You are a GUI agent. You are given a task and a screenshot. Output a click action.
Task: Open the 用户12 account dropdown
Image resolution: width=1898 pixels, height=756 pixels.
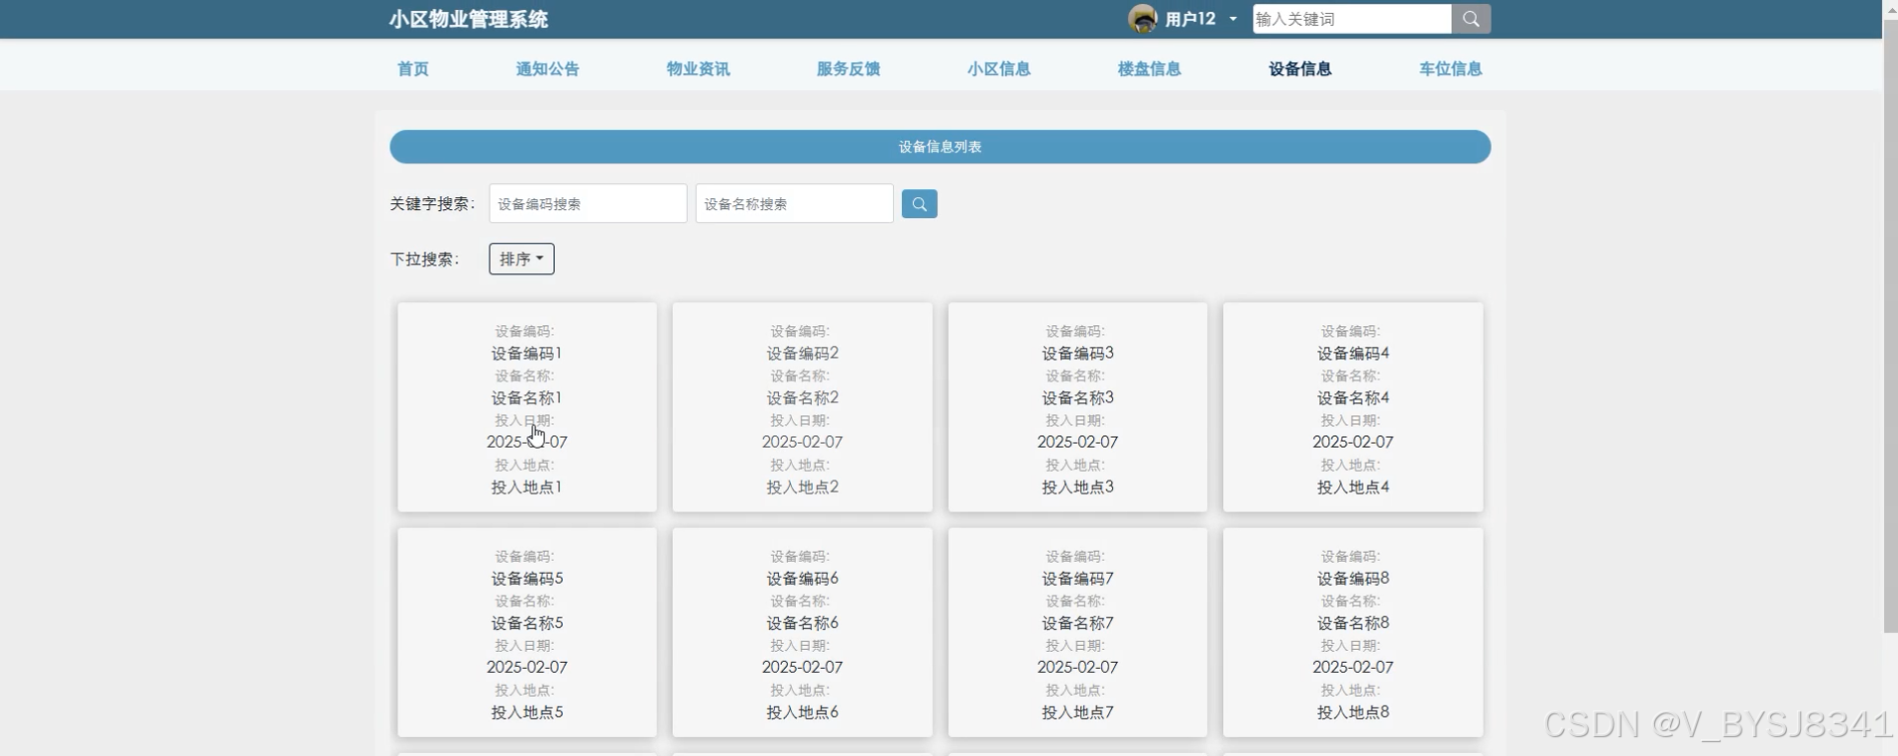tap(1200, 19)
